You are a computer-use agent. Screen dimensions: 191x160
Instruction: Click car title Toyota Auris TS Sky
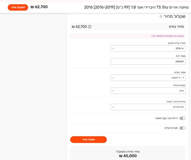[136, 7]
